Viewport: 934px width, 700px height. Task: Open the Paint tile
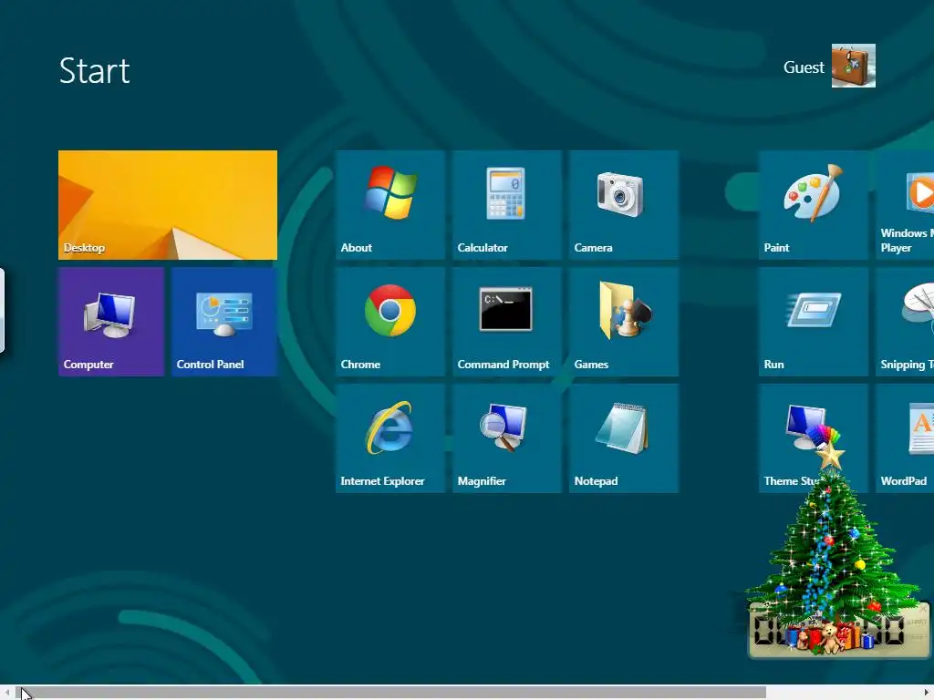[x=814, y=205]
